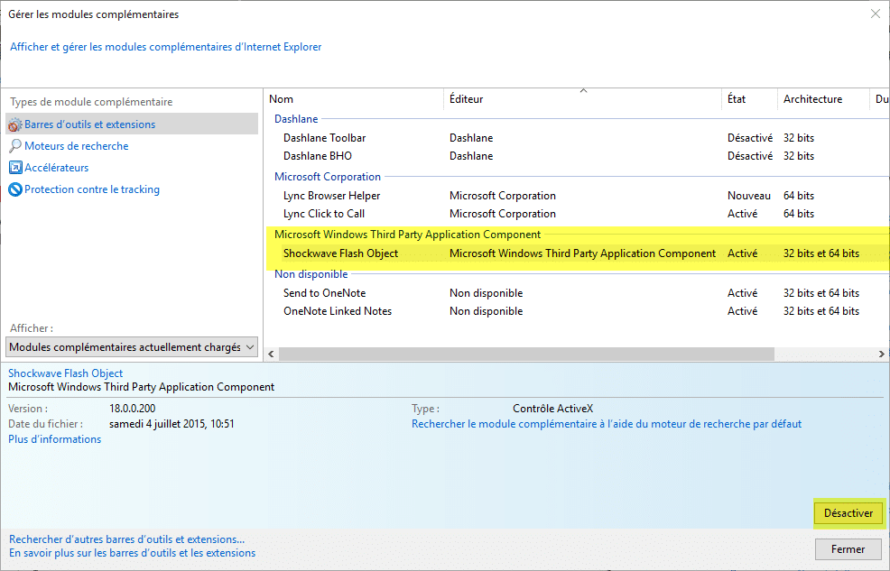Click Rechercher le module complémentaire link
Viewport: 890px width, 571px height.
coord(607,424)
